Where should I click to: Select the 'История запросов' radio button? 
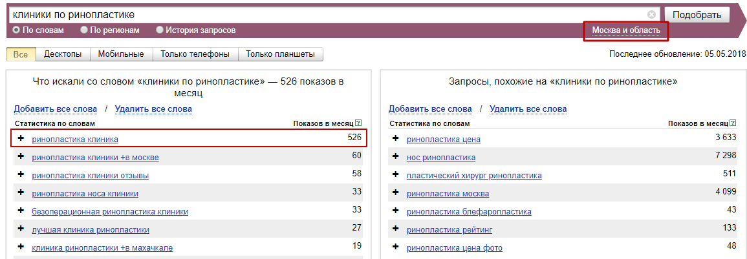tap(160, 30)
